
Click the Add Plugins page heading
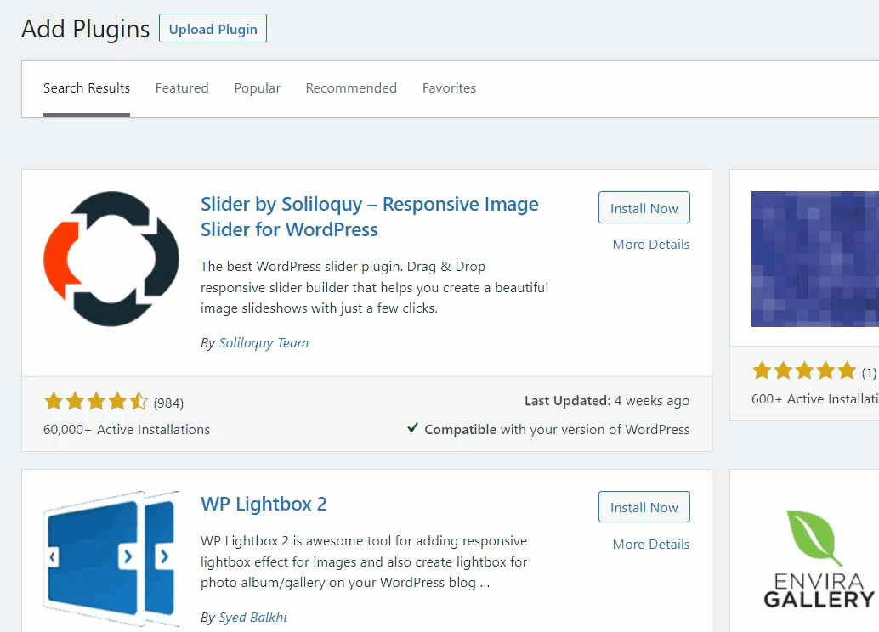pyautogui.click(x=86, y=29)
